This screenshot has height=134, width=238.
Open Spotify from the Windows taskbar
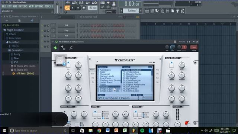pyautogui.click(x=142, y=131)
